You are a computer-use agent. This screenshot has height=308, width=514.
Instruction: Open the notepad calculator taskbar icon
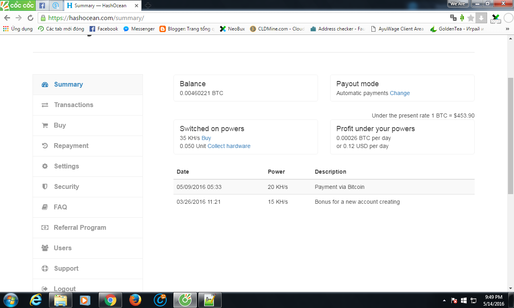click(210, 300)
